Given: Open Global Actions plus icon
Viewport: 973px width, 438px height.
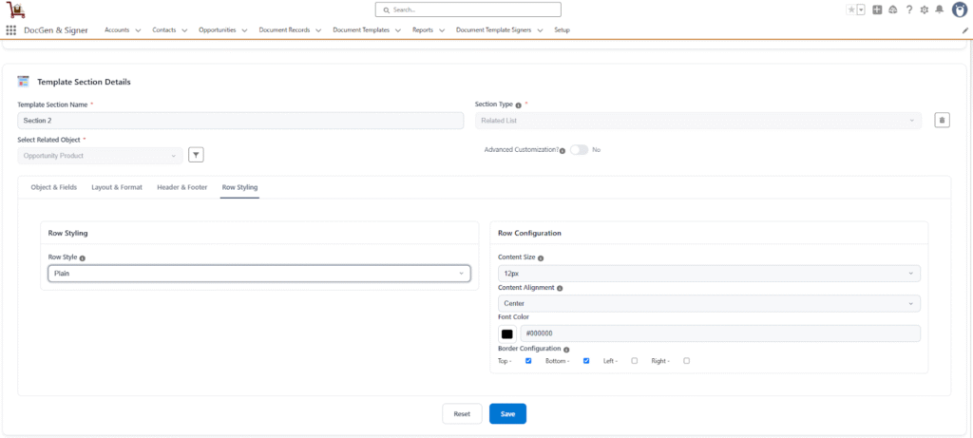Looking at the screenshot, I should [x=877, y=10].
